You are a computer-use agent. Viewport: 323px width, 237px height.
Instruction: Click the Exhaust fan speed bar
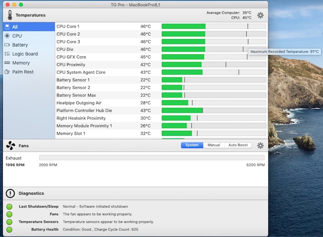coord(151,158)
